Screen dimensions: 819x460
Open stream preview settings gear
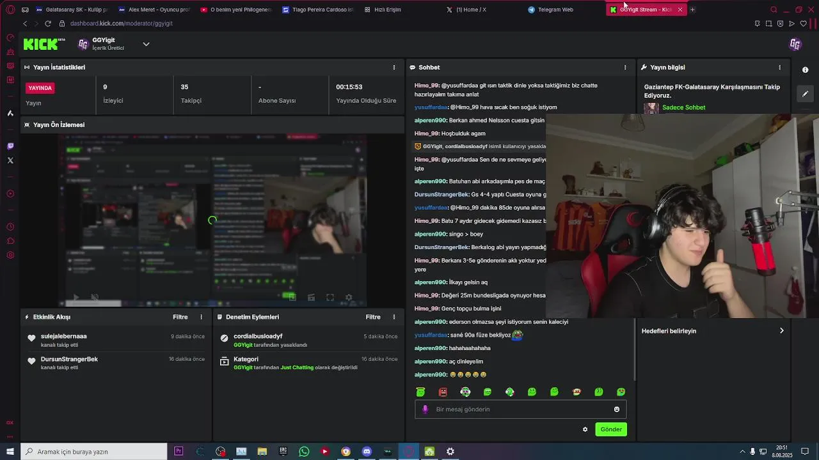coord(349,297)
